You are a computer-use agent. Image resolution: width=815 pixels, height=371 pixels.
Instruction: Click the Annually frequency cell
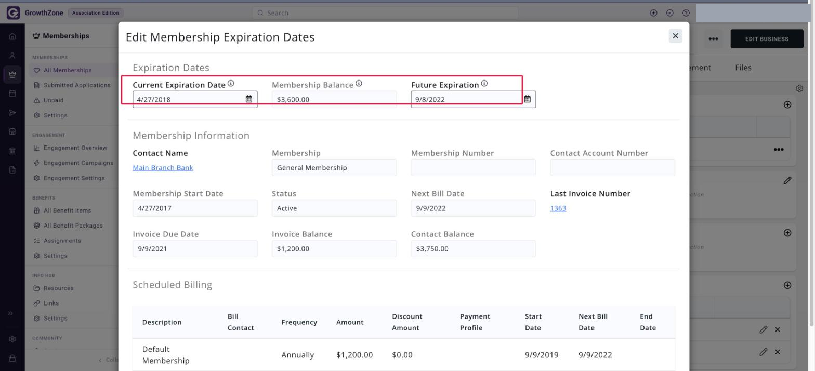[x=298, y=355]
